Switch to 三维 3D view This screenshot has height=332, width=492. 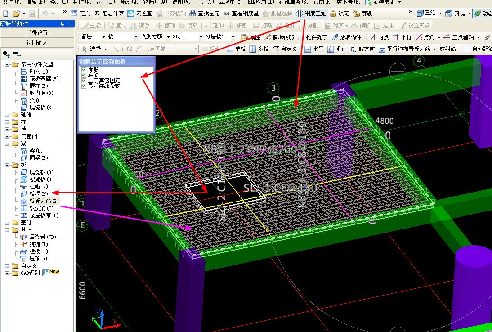(426, 13)
